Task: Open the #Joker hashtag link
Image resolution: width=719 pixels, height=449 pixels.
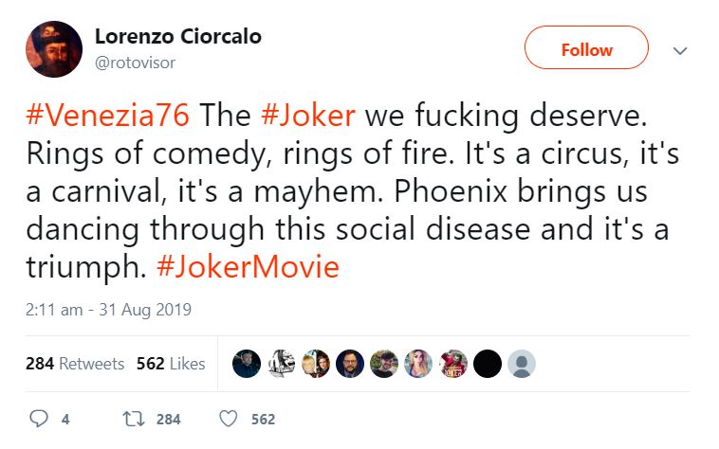Action: tap(308, 115)
